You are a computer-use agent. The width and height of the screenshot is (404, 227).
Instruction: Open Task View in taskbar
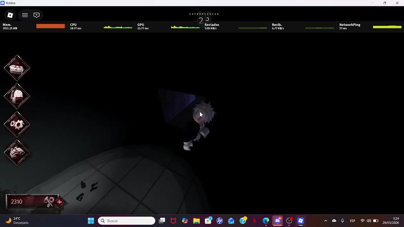[x=162, y=221]
